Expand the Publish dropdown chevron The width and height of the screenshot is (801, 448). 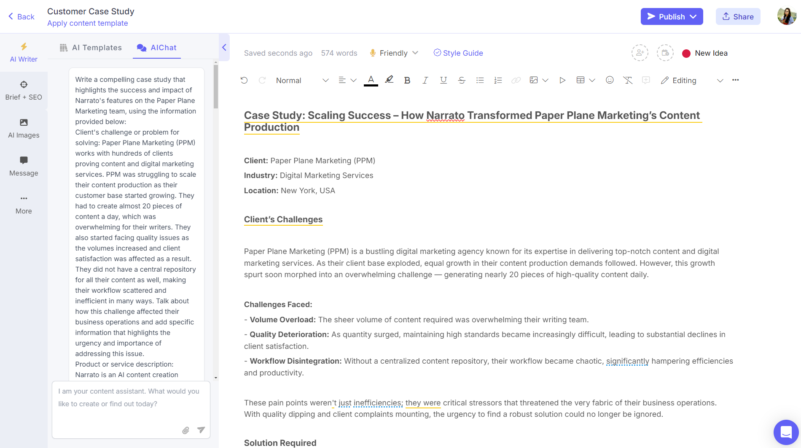[693, 16]
